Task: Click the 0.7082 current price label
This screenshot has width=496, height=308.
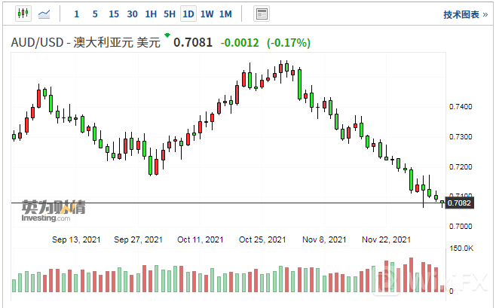Action: (x=459, y=203)
